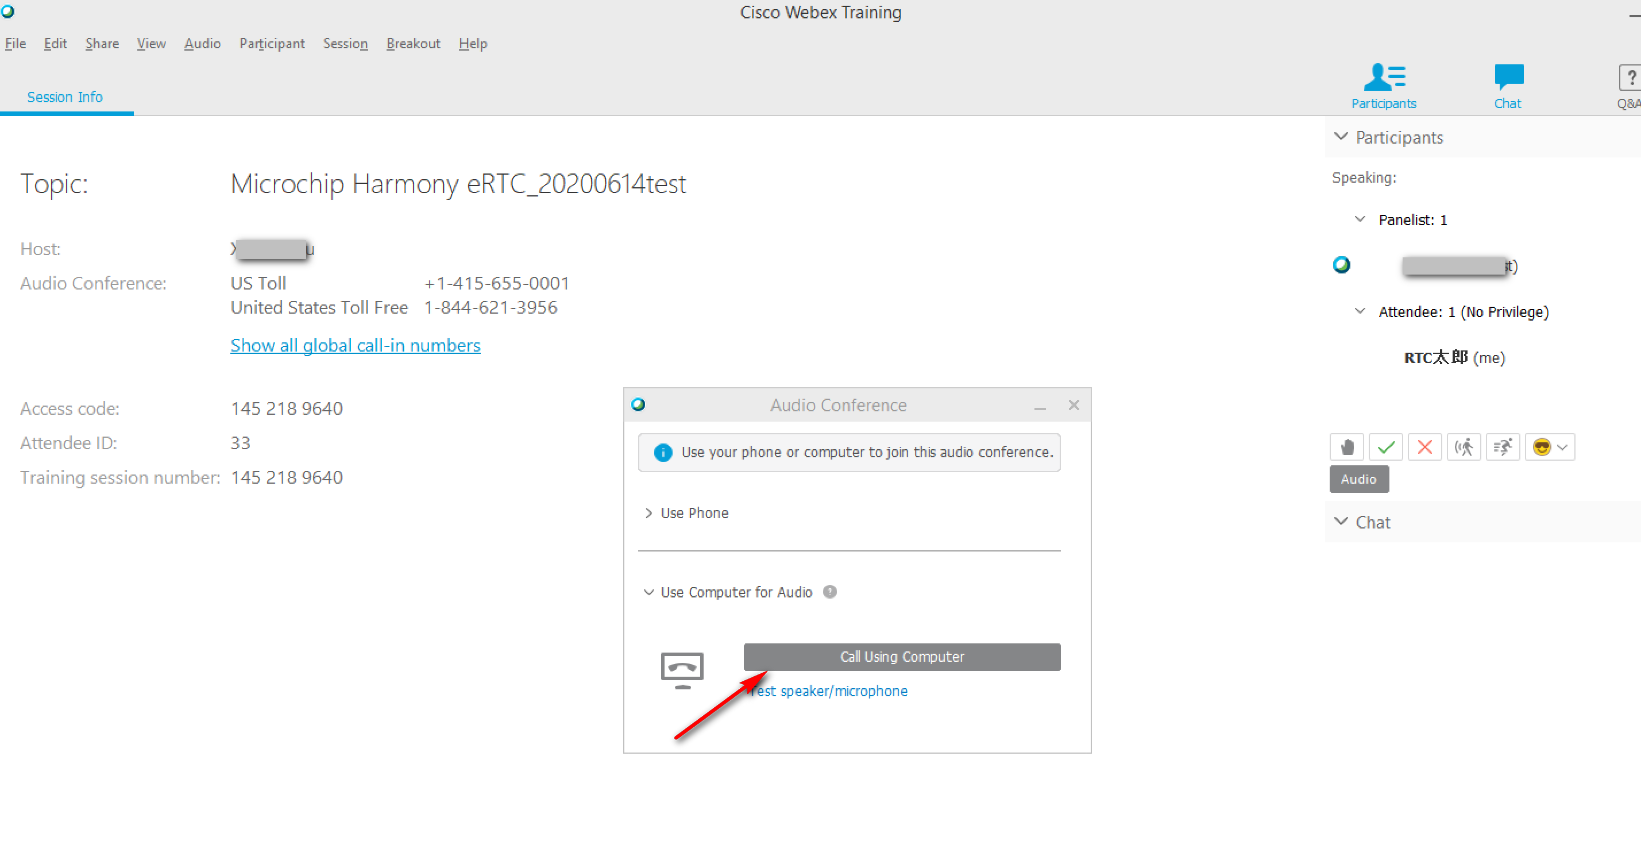Image resolution: width=1641 pixels, height=841 pixels.
Task: Click the Attendee ID value 33
Action: point(240,443)
